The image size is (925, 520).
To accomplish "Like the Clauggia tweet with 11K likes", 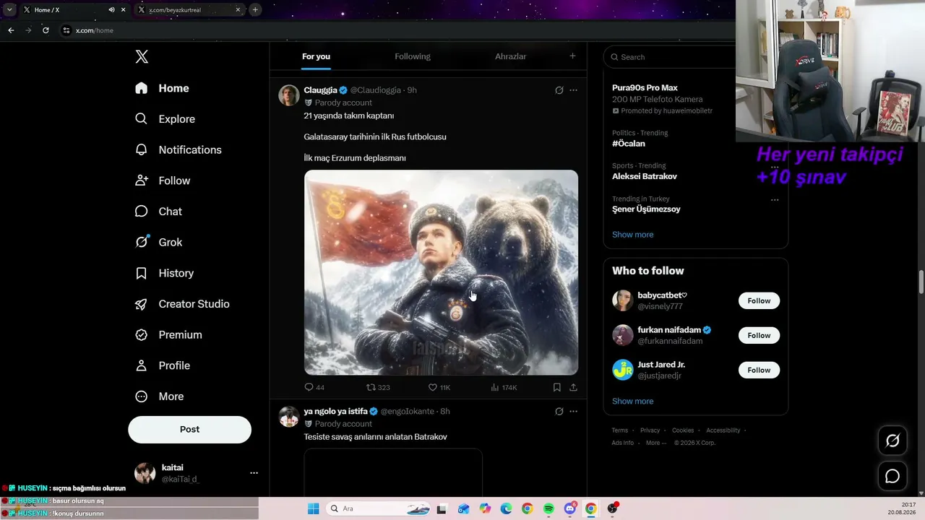I will (439, 388).
